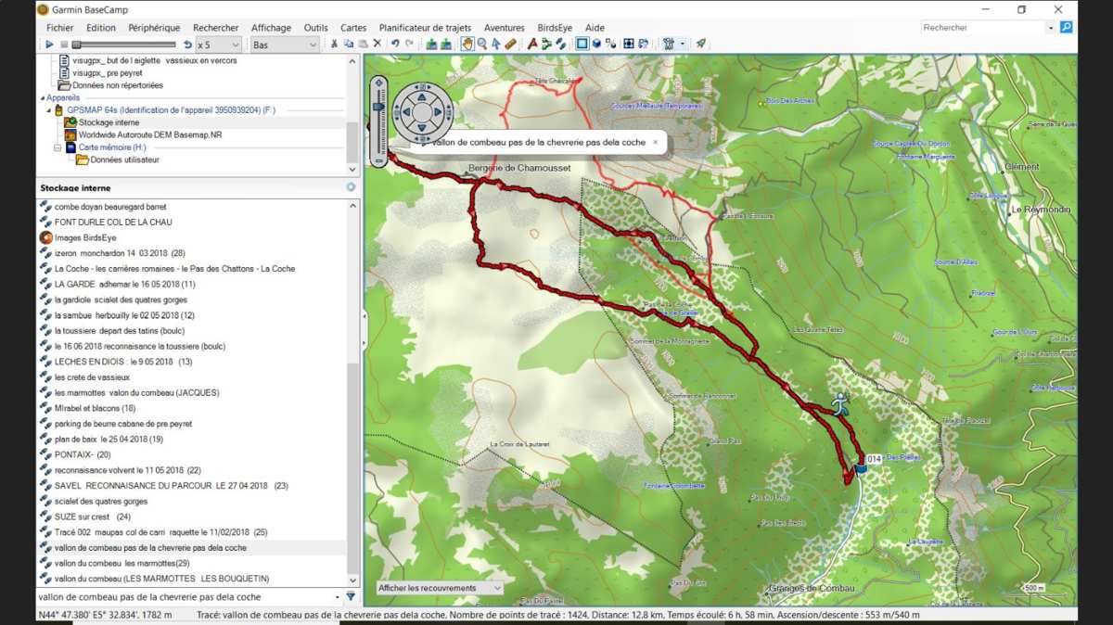1113x625 pixels.
Task: Stop track playback
Action: (x=63, y=45)
